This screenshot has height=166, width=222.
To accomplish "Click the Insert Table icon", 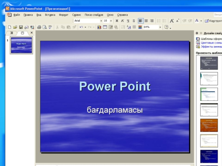I will [x=105, y=27].
